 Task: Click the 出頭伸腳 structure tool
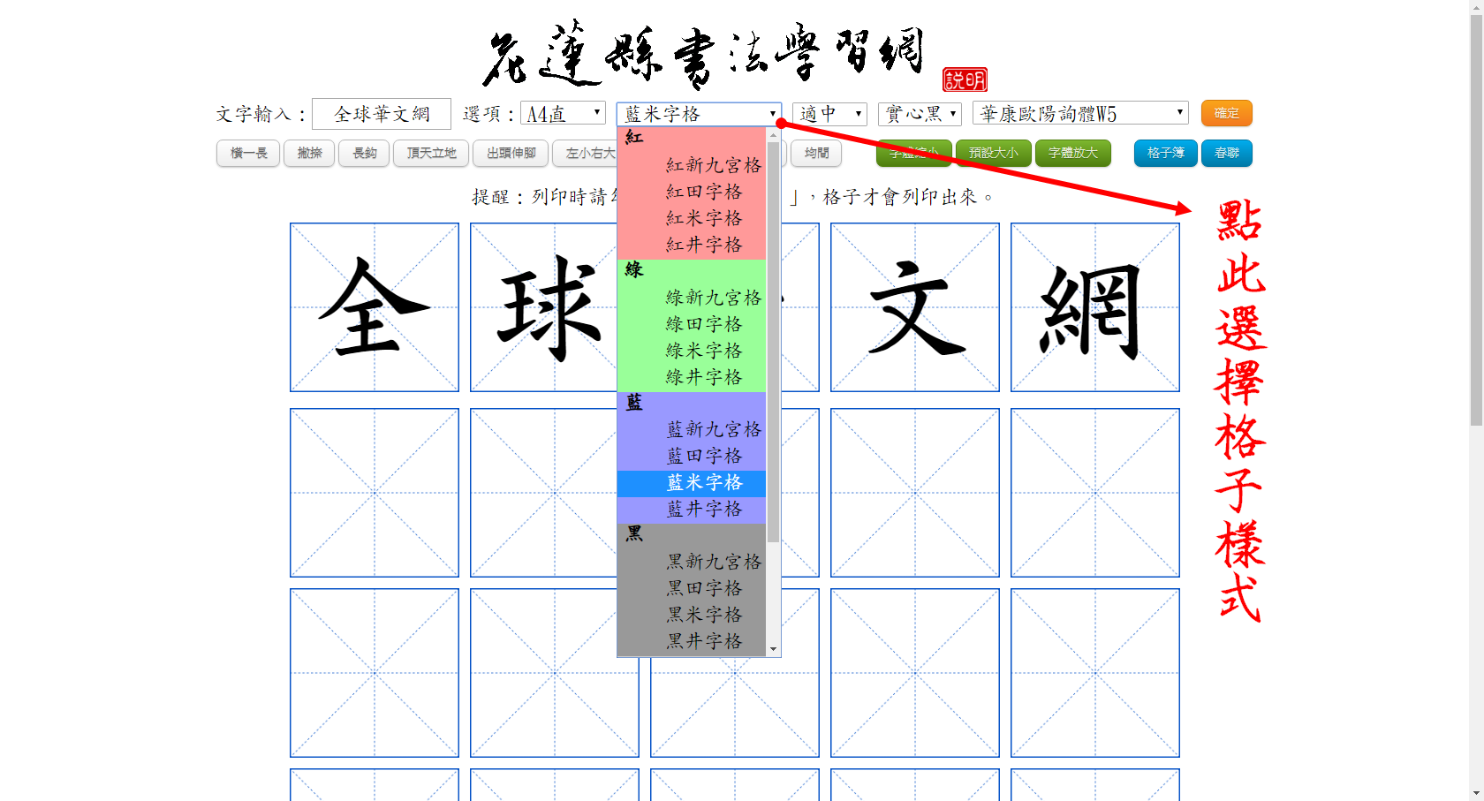pos(511,153)
